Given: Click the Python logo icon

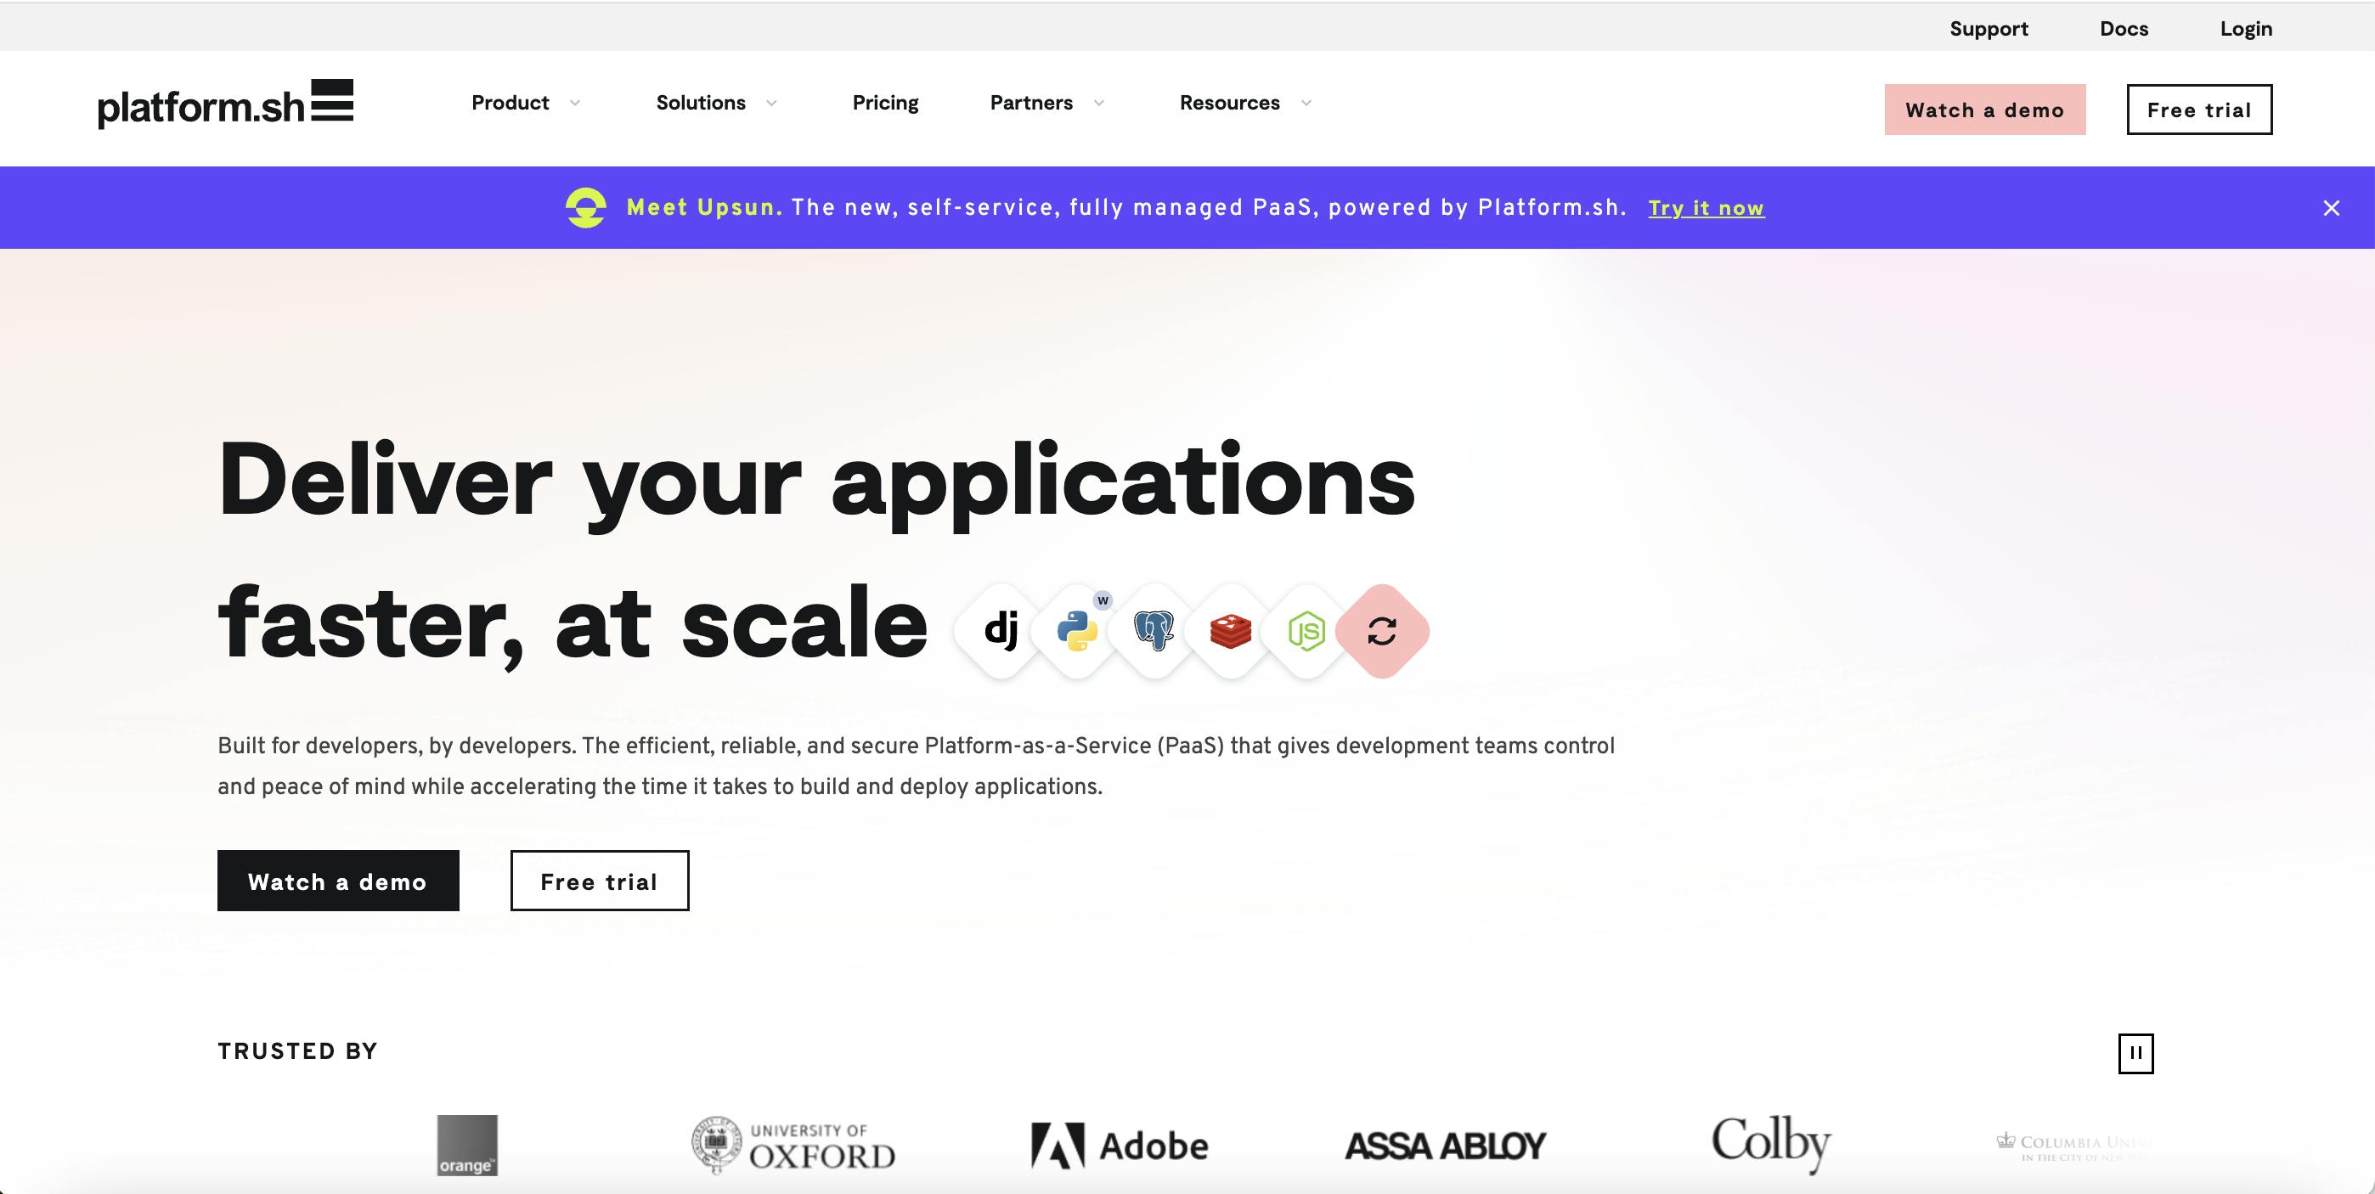Looking at the screenshot, I should pyautogui.click(x=1077, y=632).
